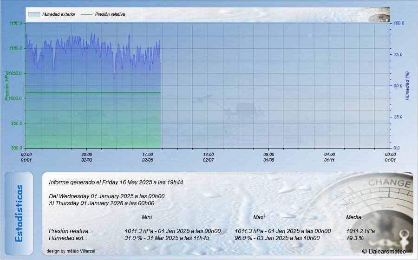
Task: Click the minimum humidity value '31.0 %'
Action: coord(134,238)
